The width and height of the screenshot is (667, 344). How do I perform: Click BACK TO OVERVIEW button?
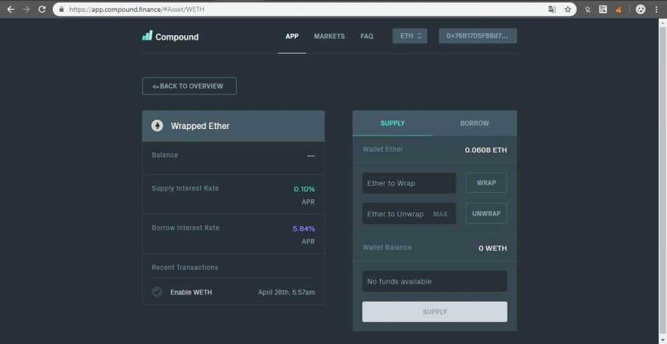click(190, 86)
